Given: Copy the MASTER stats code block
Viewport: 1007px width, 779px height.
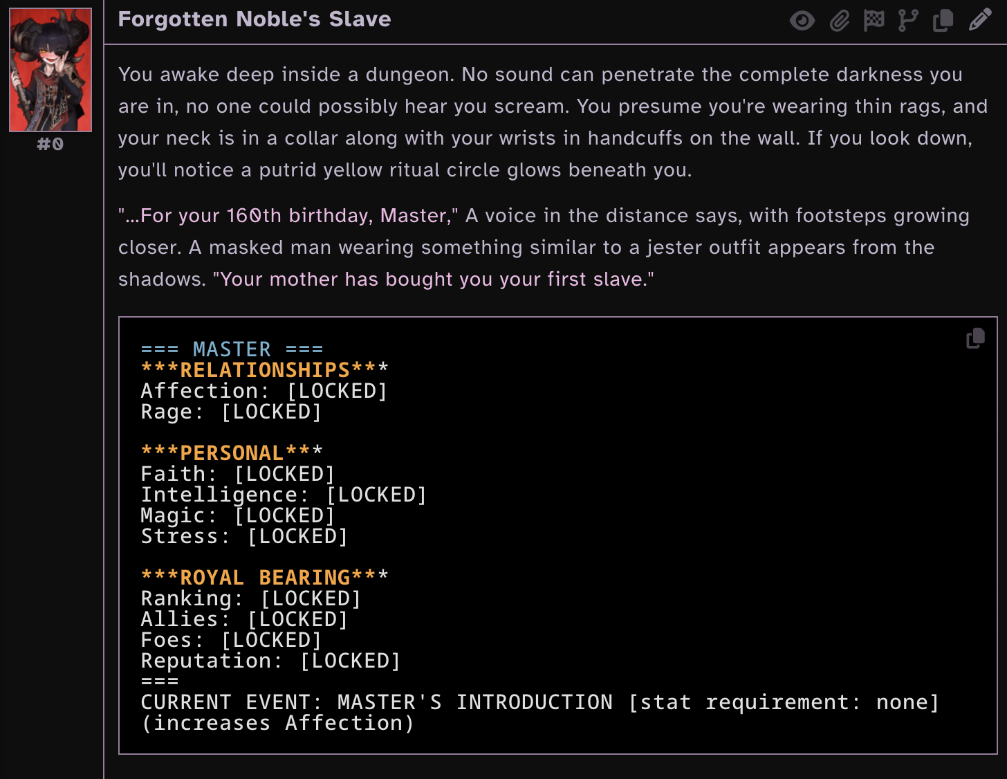Looking at the screenshot, I should (x=975, y=338).
